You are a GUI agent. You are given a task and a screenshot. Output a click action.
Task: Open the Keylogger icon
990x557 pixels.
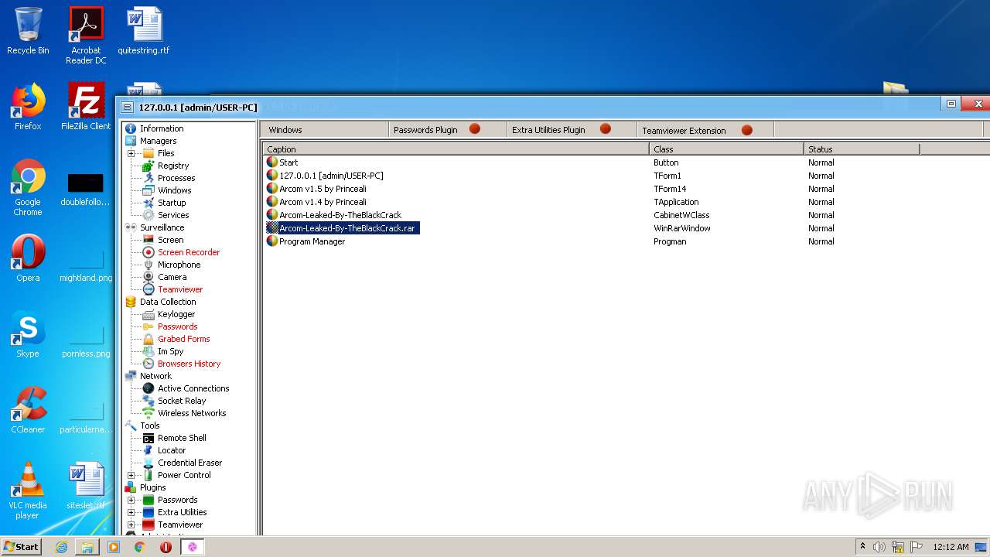(x=148, y=314)
